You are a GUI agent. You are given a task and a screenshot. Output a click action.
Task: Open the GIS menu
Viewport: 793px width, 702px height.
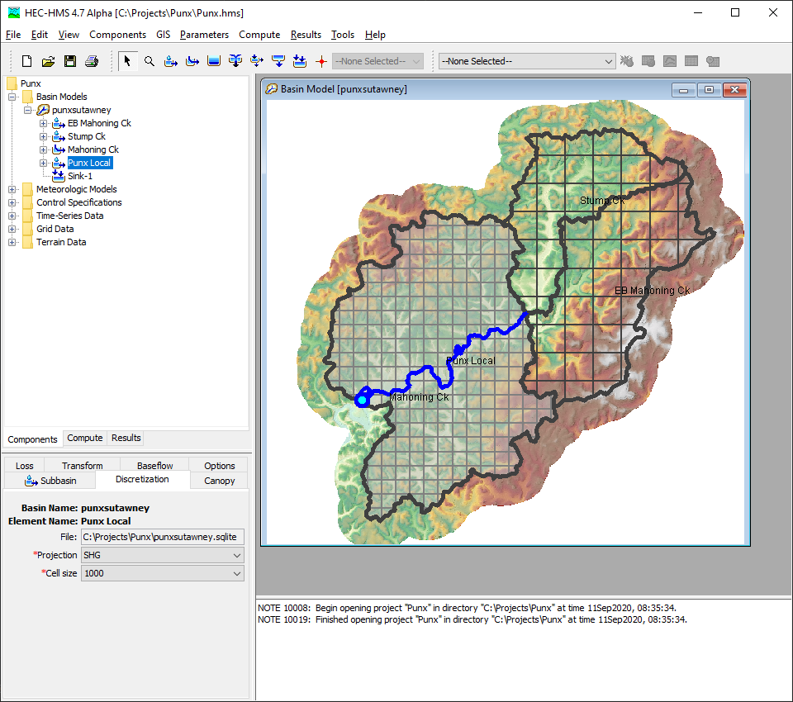[163, 35]
